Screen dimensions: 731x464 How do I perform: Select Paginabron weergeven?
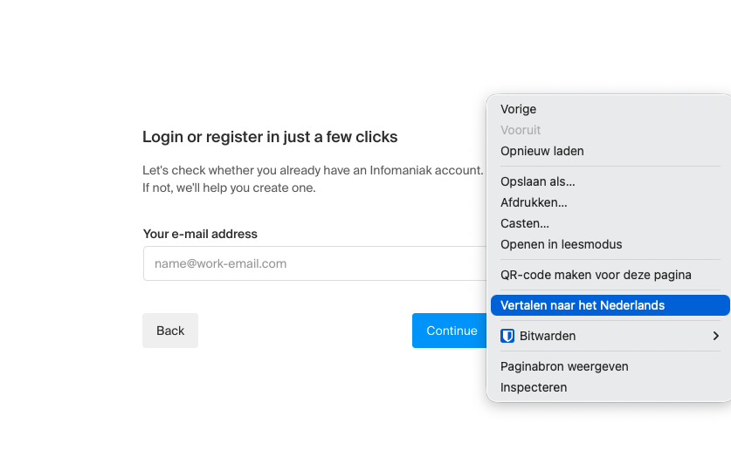(x=564, y=366)
